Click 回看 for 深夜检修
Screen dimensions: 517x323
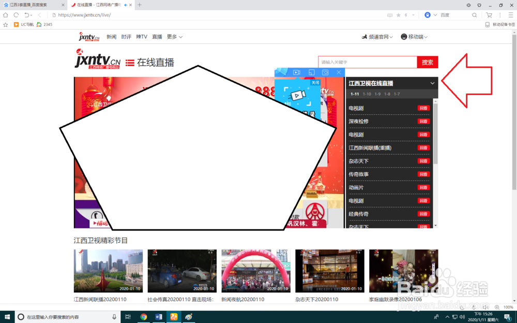point(423,121)
